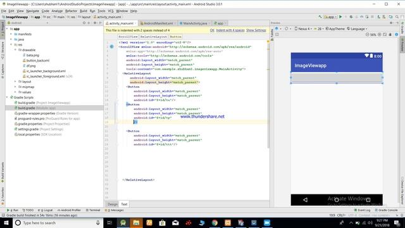
Task: Click the preview notifications bell icon
Action: tap(390, 34)
